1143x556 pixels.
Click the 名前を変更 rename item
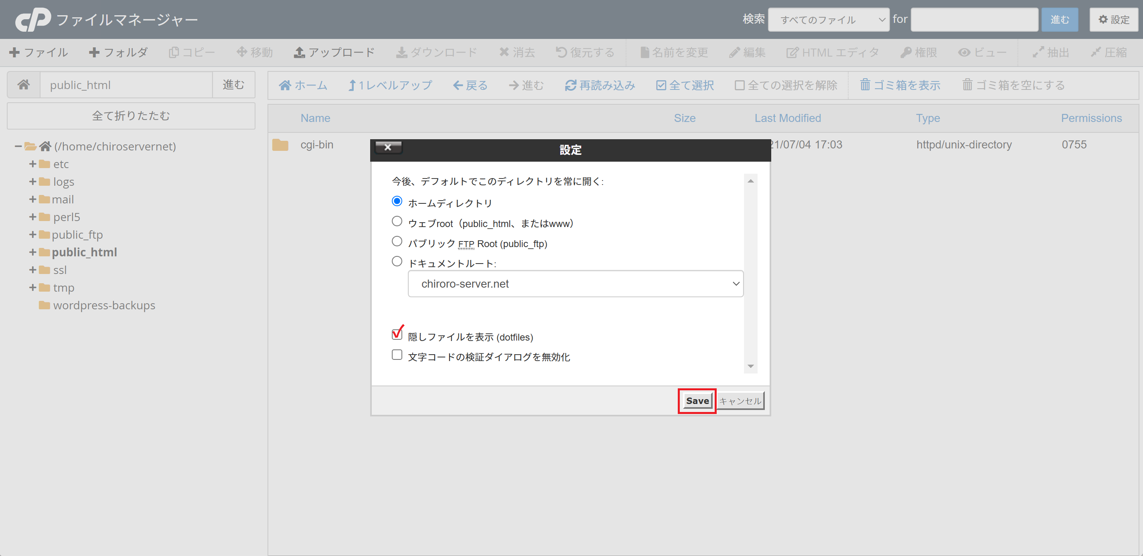click(674, 53)
